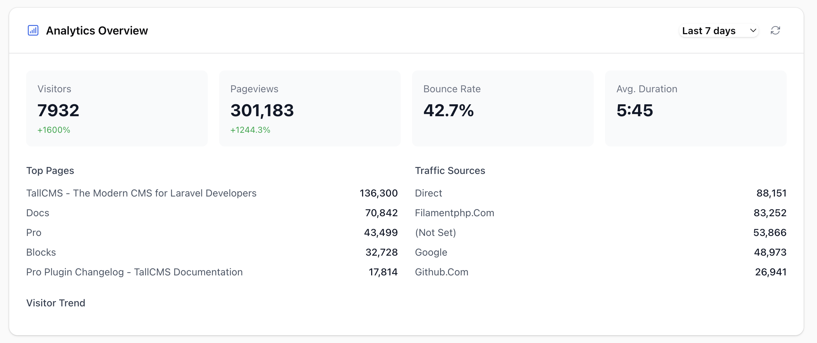
Task: Click the Visitor Trend heading
Action: [56, 303]
